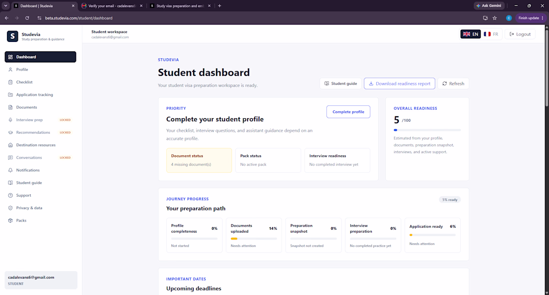
Task: Click the address bar URL
Action: (79, 18)
